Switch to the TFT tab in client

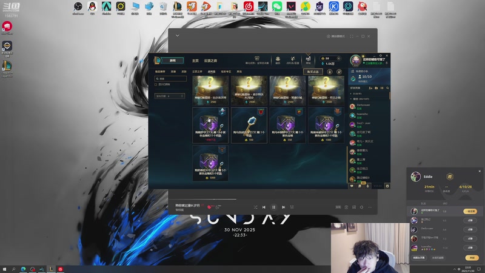(x=210, y=61)
